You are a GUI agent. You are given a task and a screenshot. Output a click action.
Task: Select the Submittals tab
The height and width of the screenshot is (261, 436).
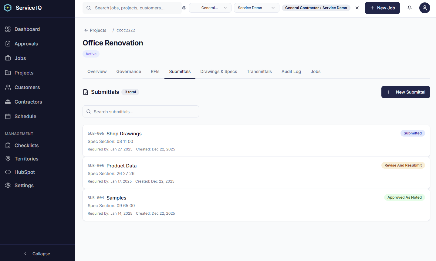tap(180, 71)
